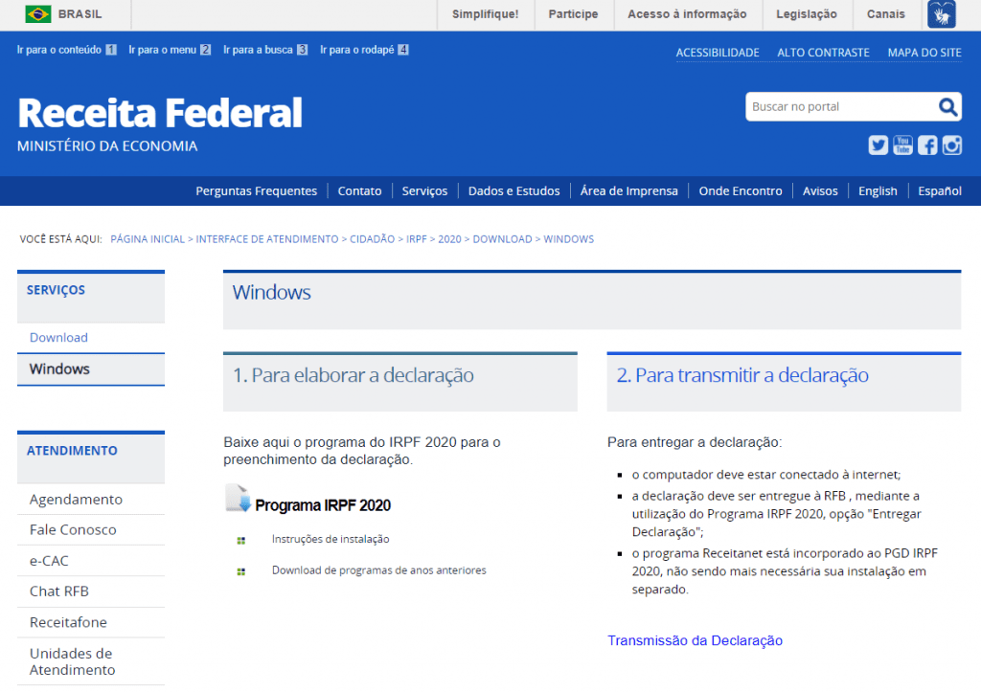Open Dados e Estudos in nav bar
This screenshot has width=981, height=692.
[x=514, y=191]
